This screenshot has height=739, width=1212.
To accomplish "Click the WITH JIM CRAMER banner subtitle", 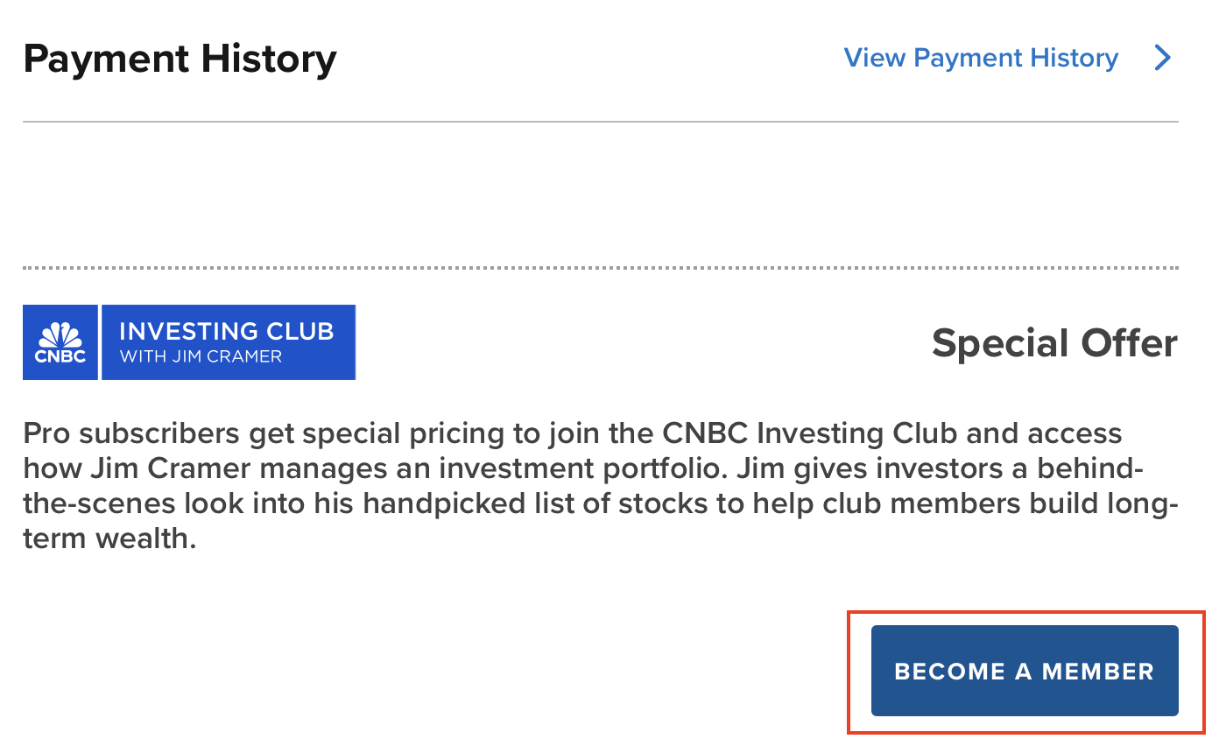I will 201,356.
